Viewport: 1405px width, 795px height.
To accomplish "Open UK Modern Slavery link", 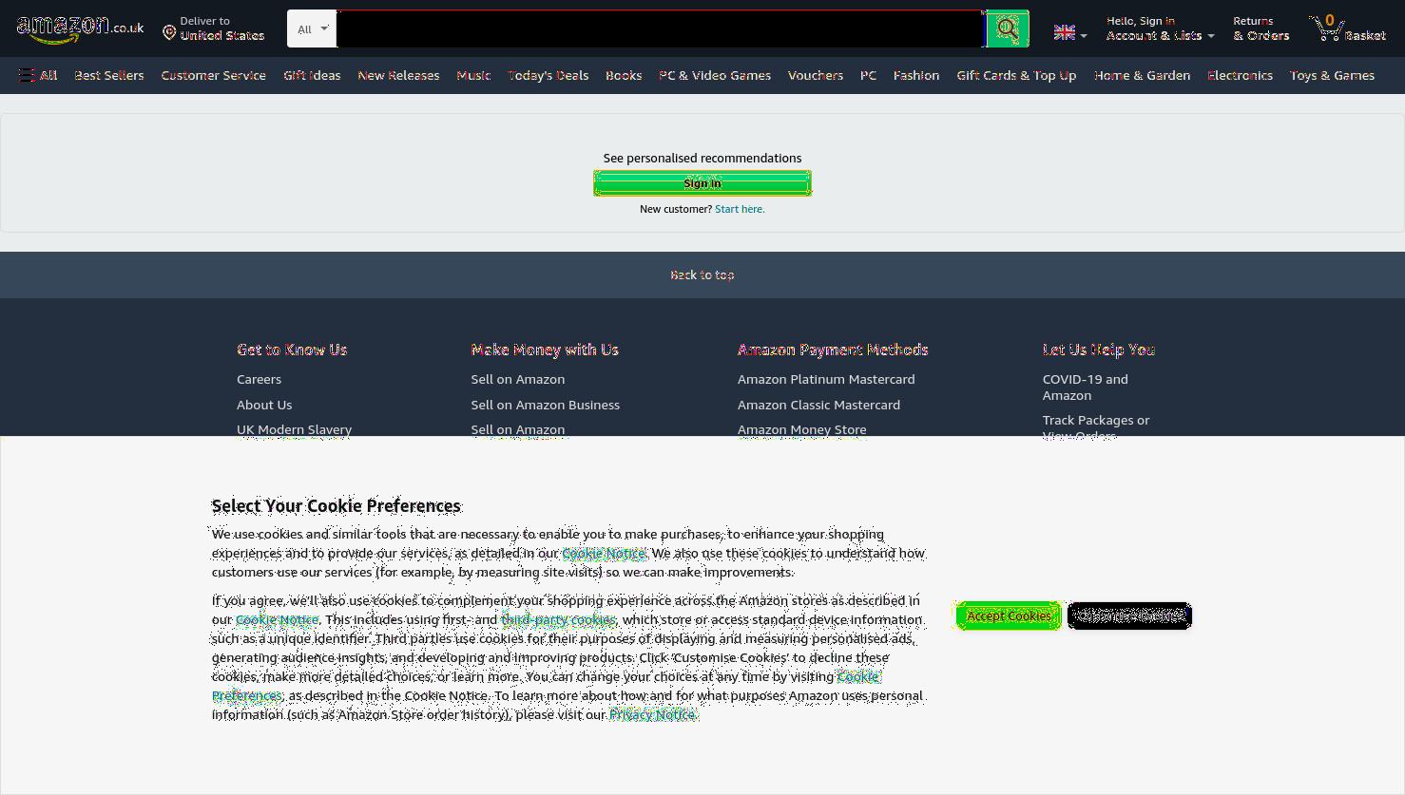I will click(x=294, y=429).
